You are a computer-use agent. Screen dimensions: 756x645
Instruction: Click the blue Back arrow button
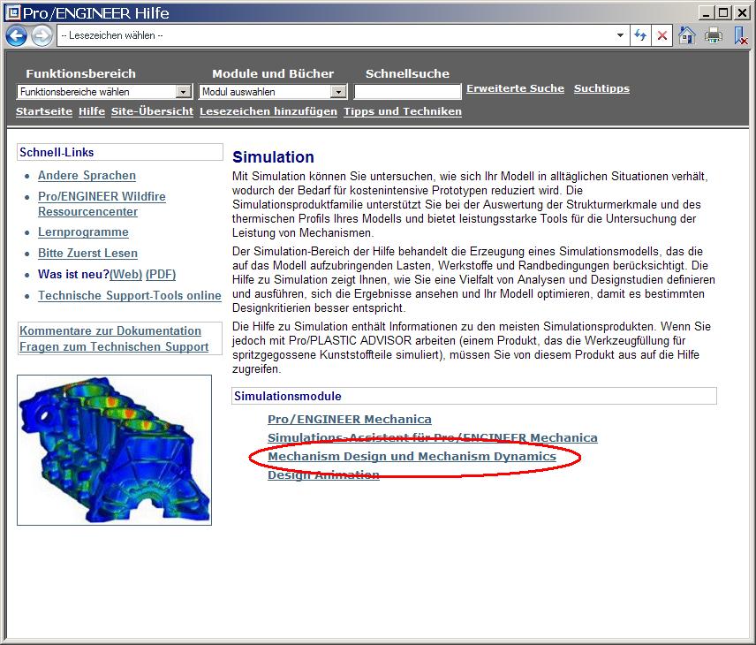coord(16,35)
